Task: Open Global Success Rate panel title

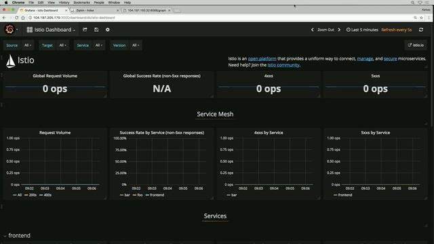Action: pyautogui.click(x=161, y=76)
